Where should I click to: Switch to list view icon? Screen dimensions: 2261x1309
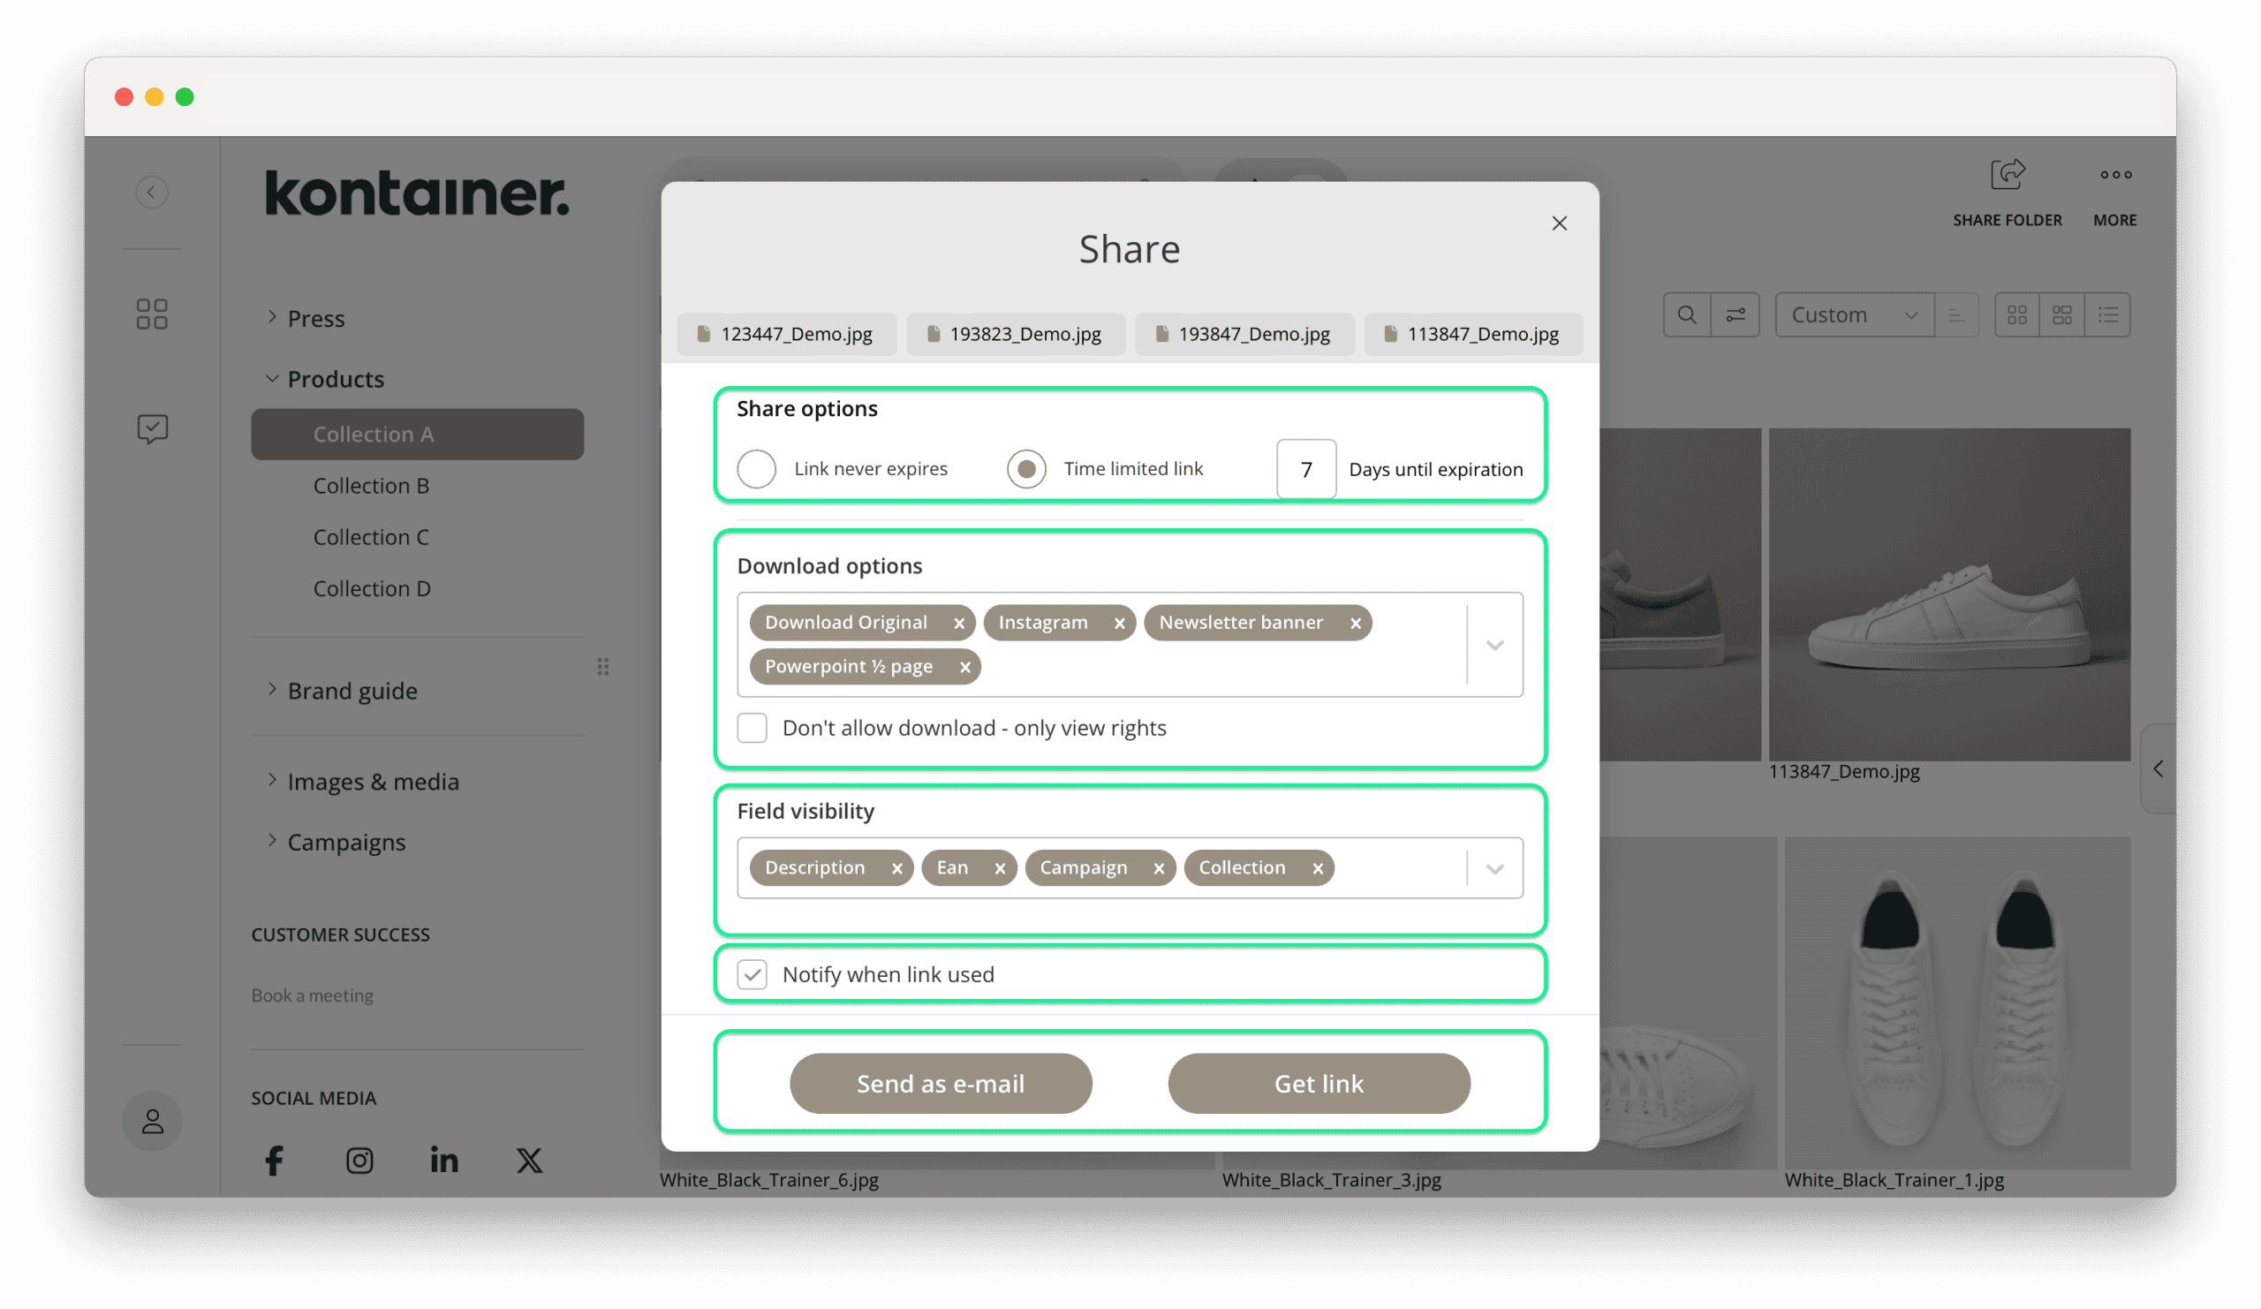click(x=2107, y=315)
